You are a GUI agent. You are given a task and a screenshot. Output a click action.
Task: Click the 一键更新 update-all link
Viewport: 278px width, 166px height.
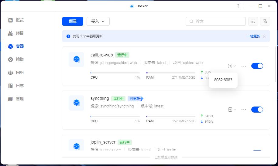click(253, 36)
